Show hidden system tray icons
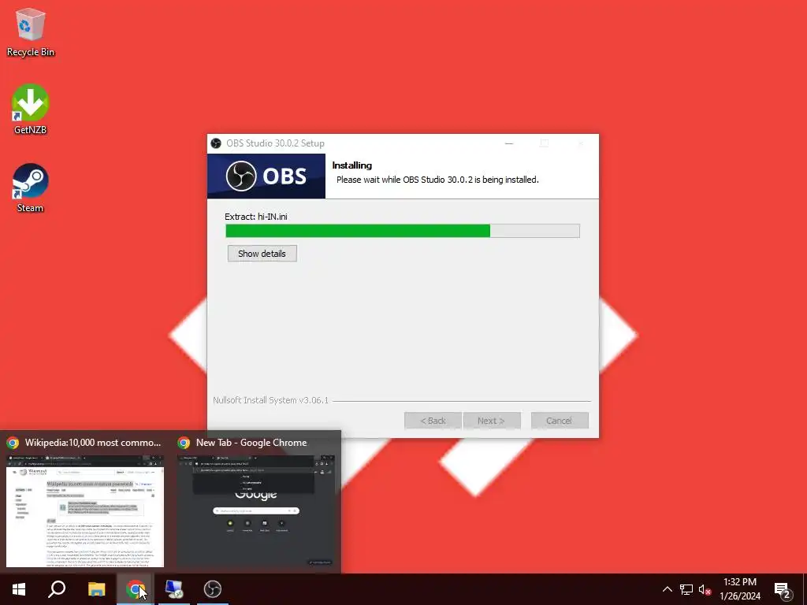The width and height of the screenshot is (807, 605). (667, 589)
